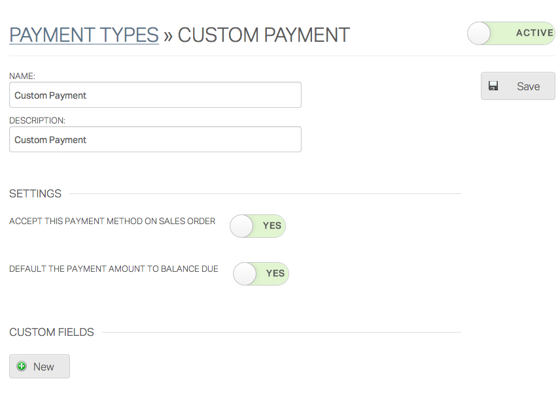
Task: Click the NAME field label
Action: tap(22, 76)
